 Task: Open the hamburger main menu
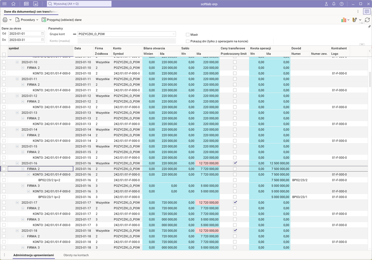[4, 4]
